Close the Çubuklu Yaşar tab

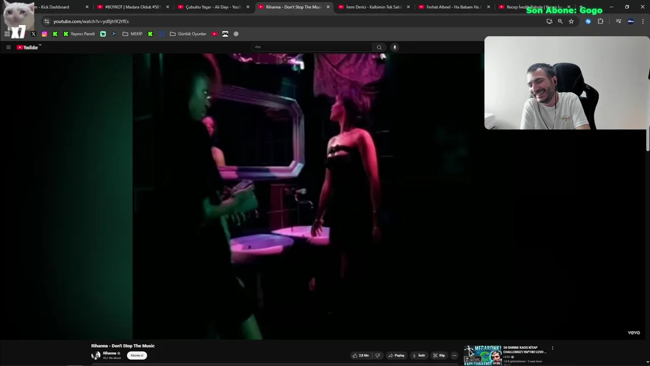click(248, 7)
